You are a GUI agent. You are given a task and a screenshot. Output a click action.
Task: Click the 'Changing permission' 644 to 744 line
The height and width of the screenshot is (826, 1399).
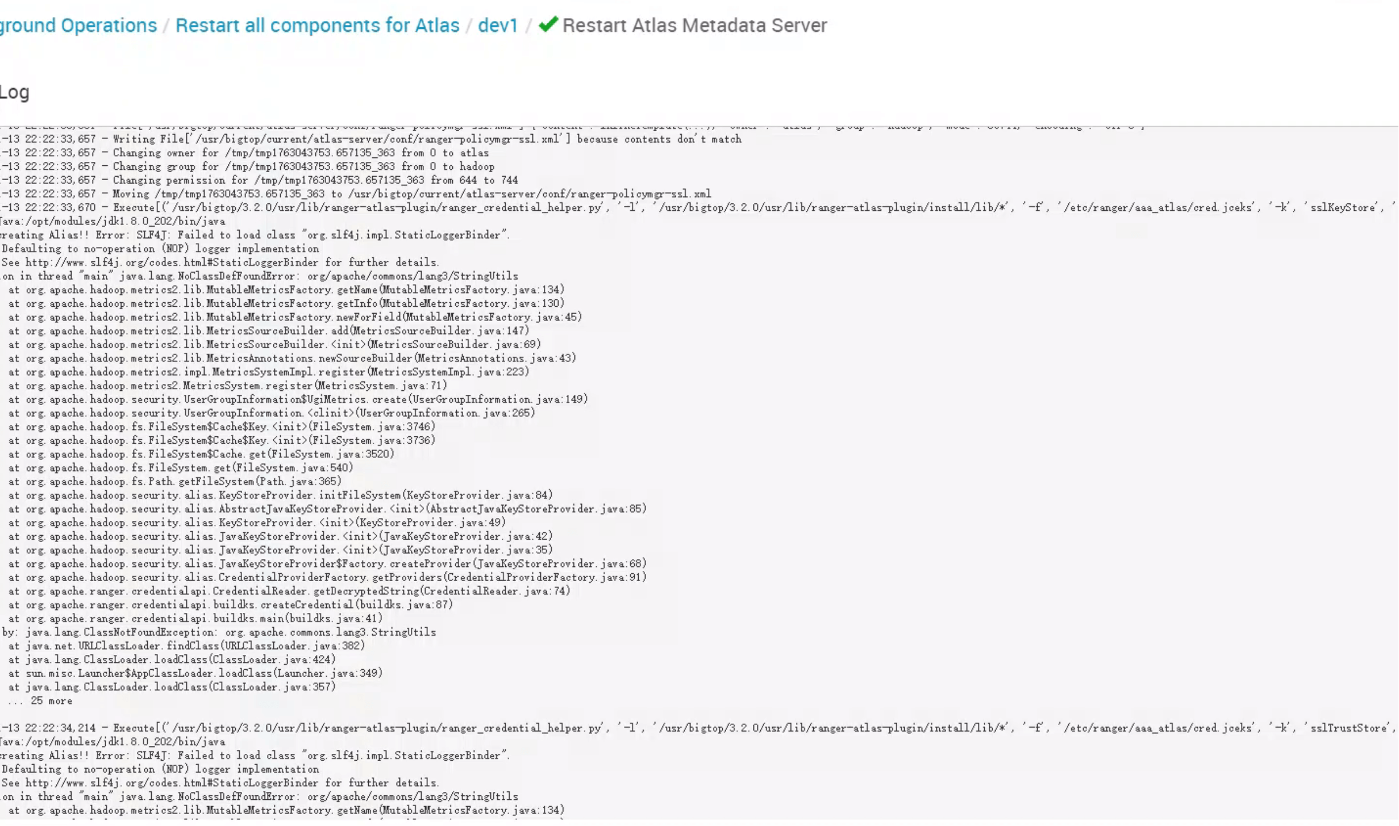point(259,180)
